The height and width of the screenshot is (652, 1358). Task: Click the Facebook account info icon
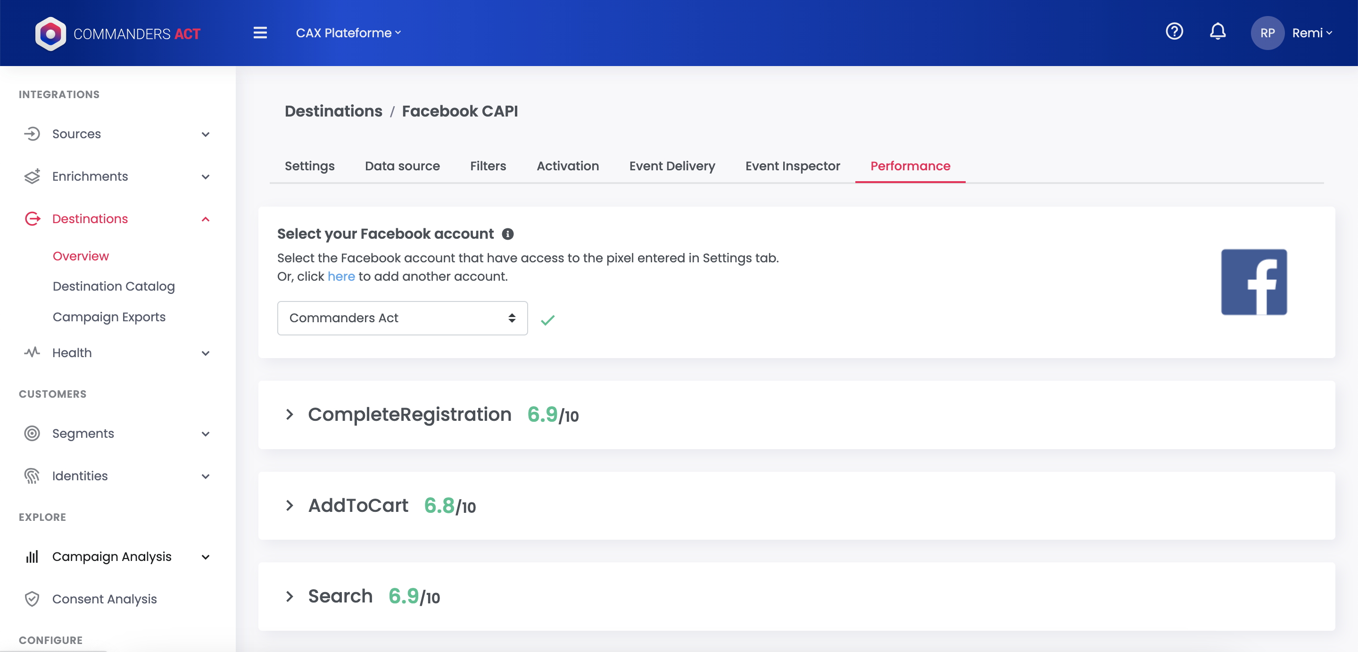(507, 234)
